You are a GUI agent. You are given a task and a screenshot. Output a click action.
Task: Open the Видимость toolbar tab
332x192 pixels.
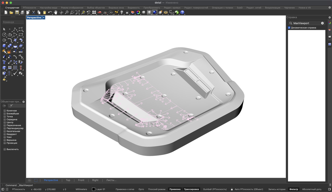pyautogui.click(x=134, y=8)
